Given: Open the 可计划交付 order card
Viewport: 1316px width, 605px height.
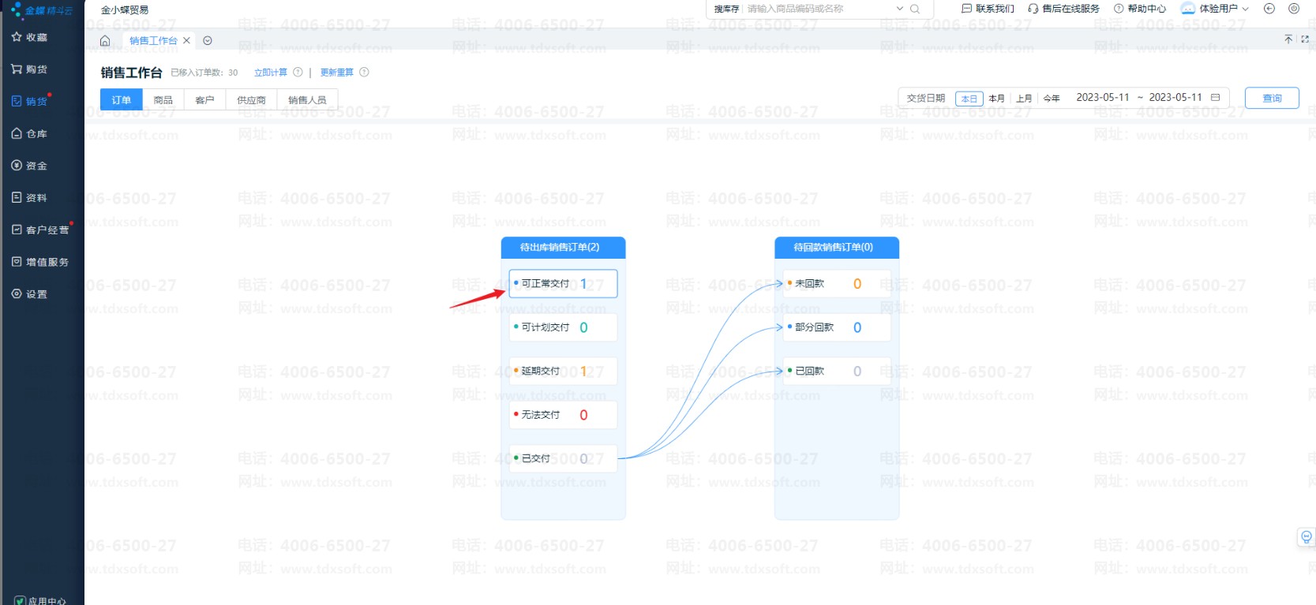Looking at the screenshot, I should 563,327.
